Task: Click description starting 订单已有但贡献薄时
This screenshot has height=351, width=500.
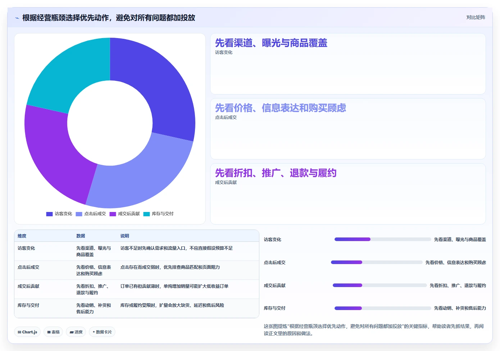Action: click(x=174, y=286)
